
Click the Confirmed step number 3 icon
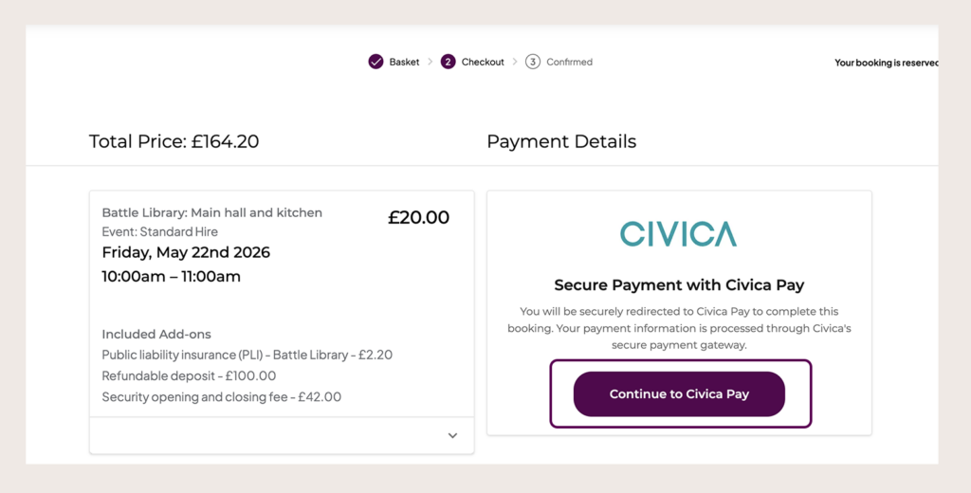(x=533, y=62)
